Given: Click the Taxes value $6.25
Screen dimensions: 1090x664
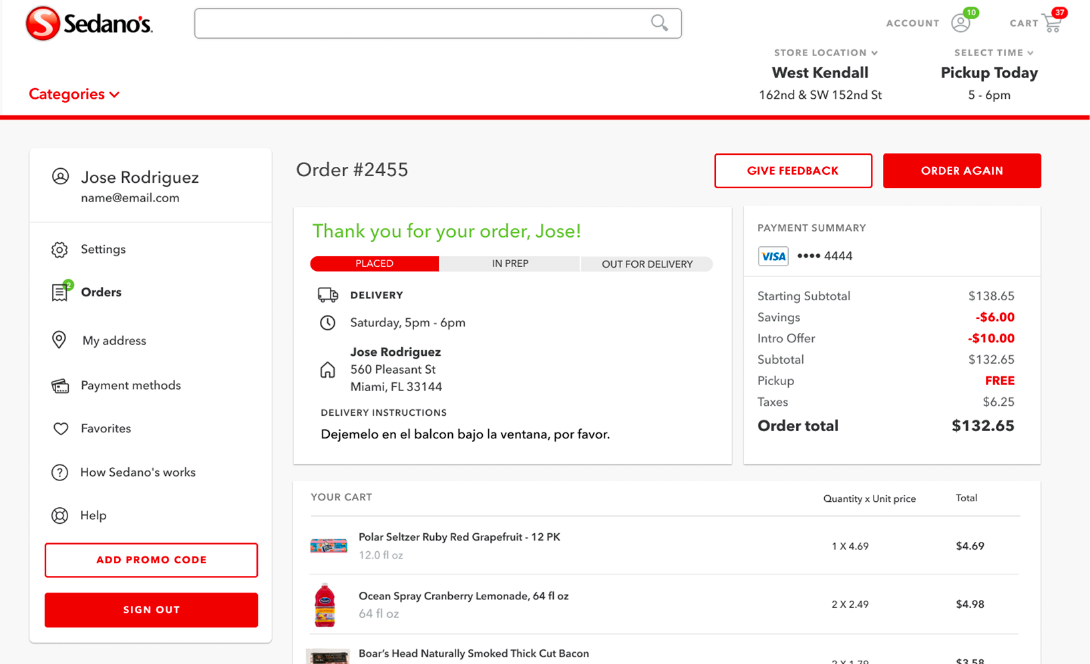Looking at the screenshot, I should (998, 402).
